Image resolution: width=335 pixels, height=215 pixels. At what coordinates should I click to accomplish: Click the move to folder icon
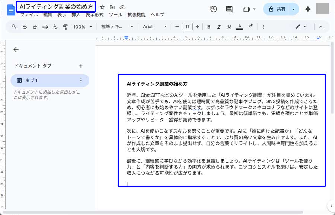[x=112, y=7]
